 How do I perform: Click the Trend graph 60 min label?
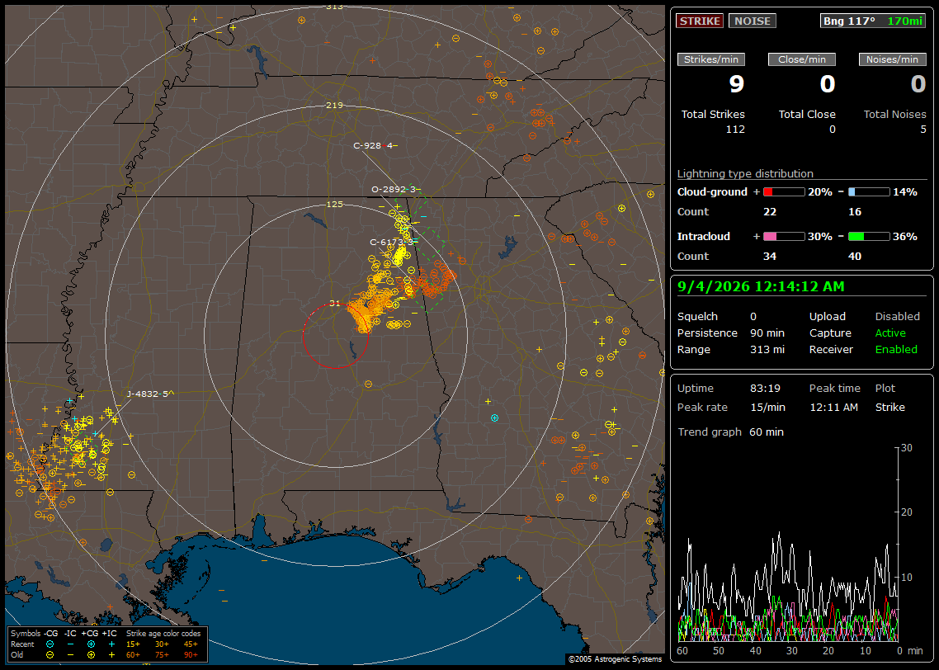pos(730,432)
